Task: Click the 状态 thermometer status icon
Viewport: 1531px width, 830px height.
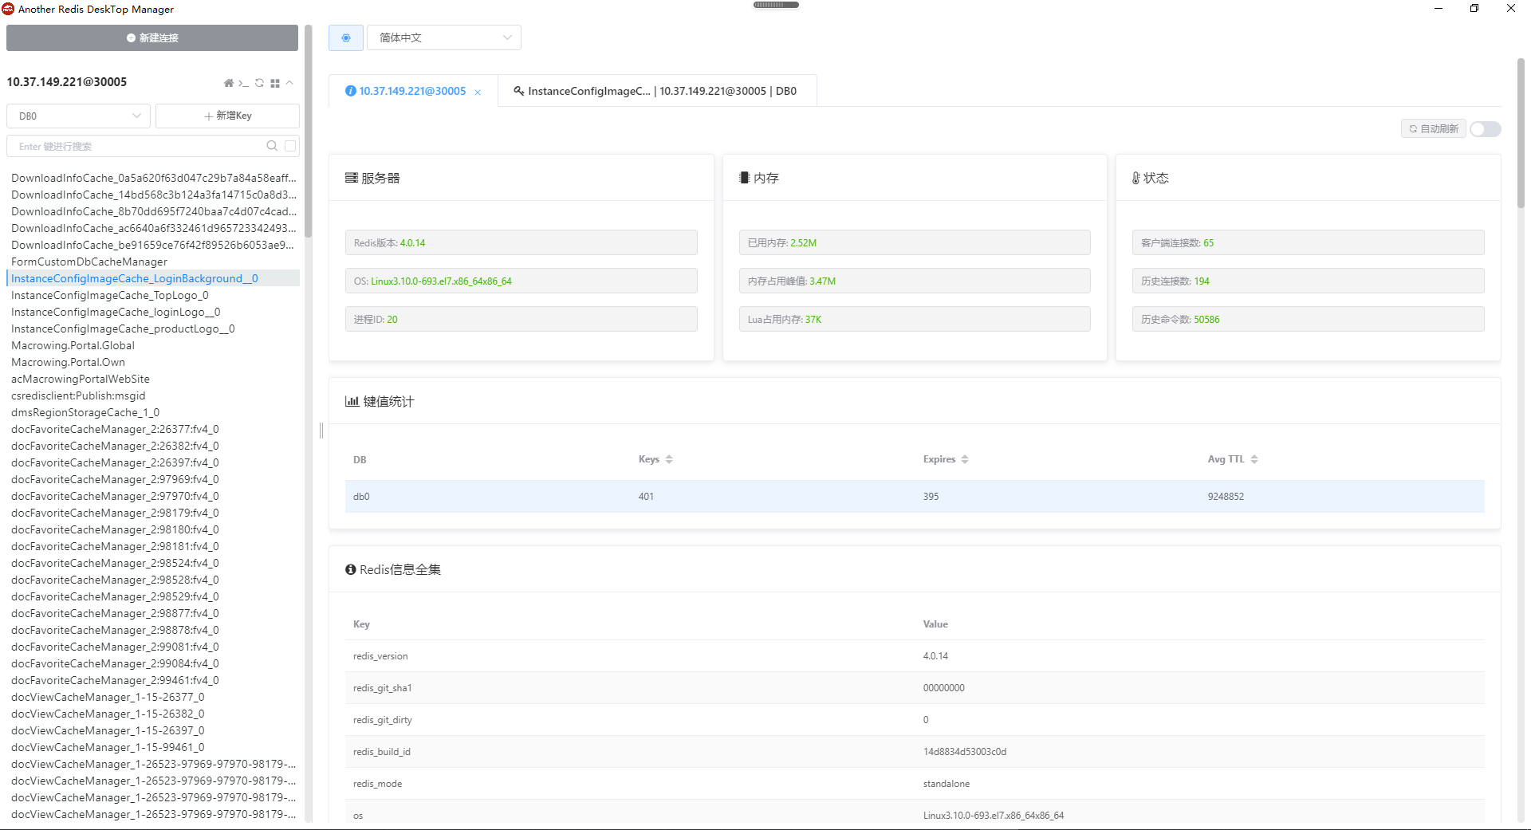Action: pos(1135,178)
